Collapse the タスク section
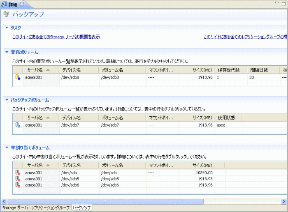This screenshot has width=288, height=212. pos(7,28)
